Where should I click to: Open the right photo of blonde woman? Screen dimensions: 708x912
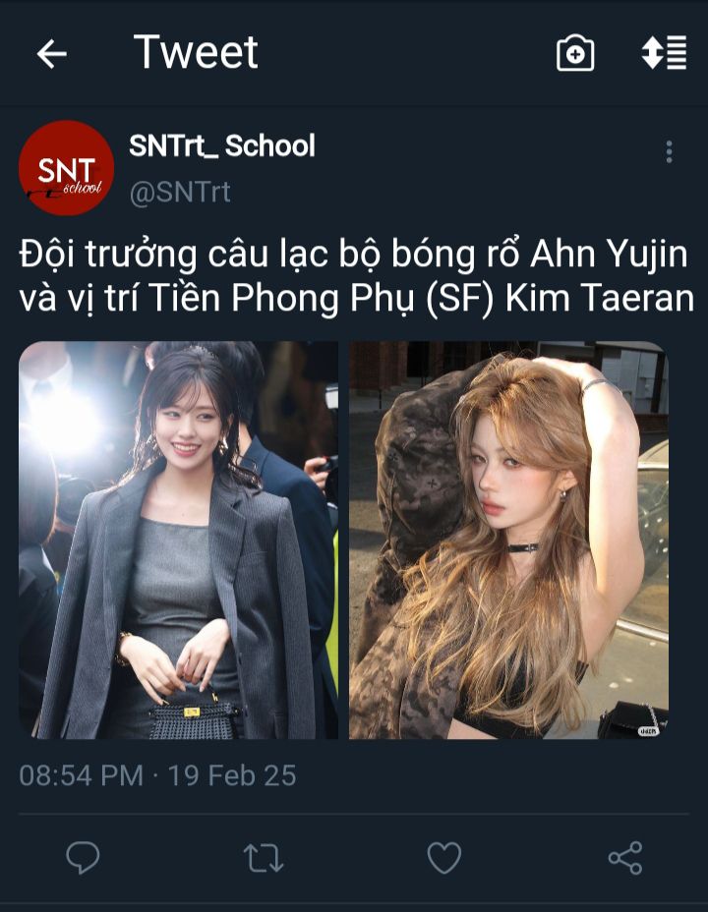[508, 540]
